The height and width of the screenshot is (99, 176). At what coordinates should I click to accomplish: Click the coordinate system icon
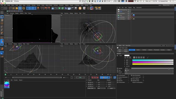click(x=38, y=8)
